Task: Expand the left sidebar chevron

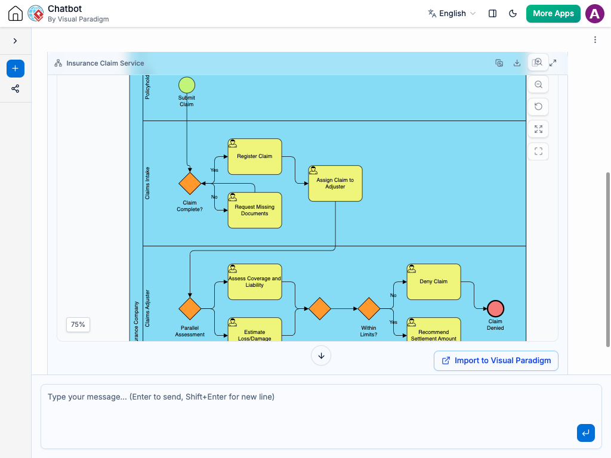Action: pyautogui.click(x=15, y=41)
